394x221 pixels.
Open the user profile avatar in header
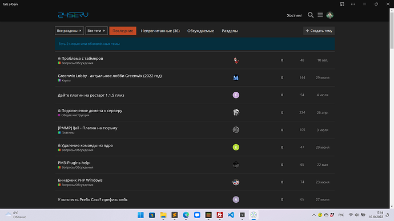click(x=330, y=15)
